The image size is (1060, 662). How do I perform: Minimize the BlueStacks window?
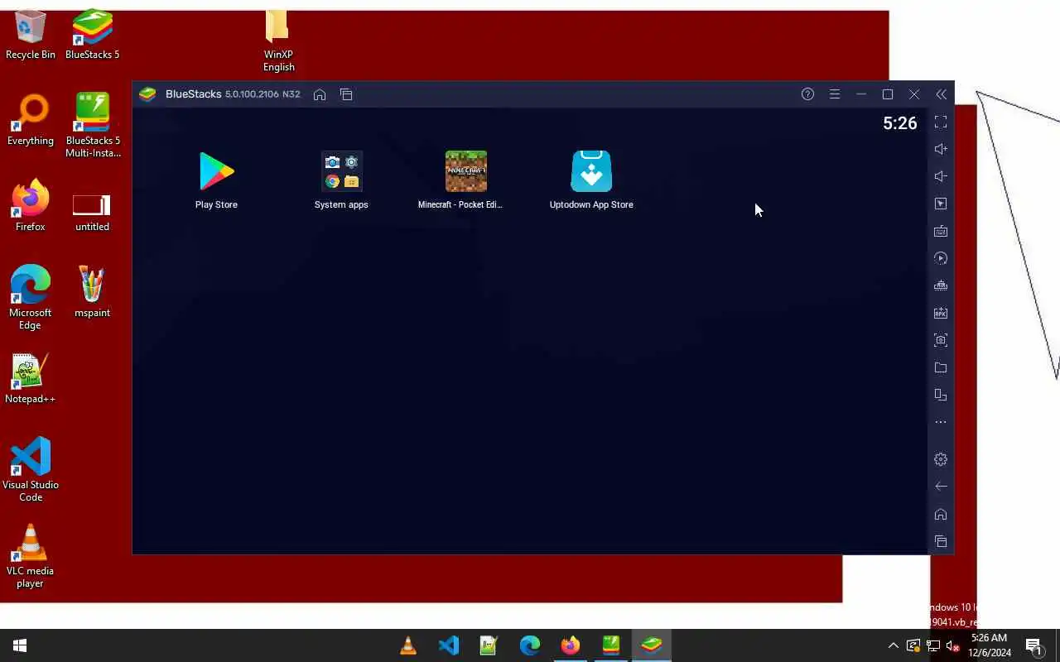tap(861, 94)
